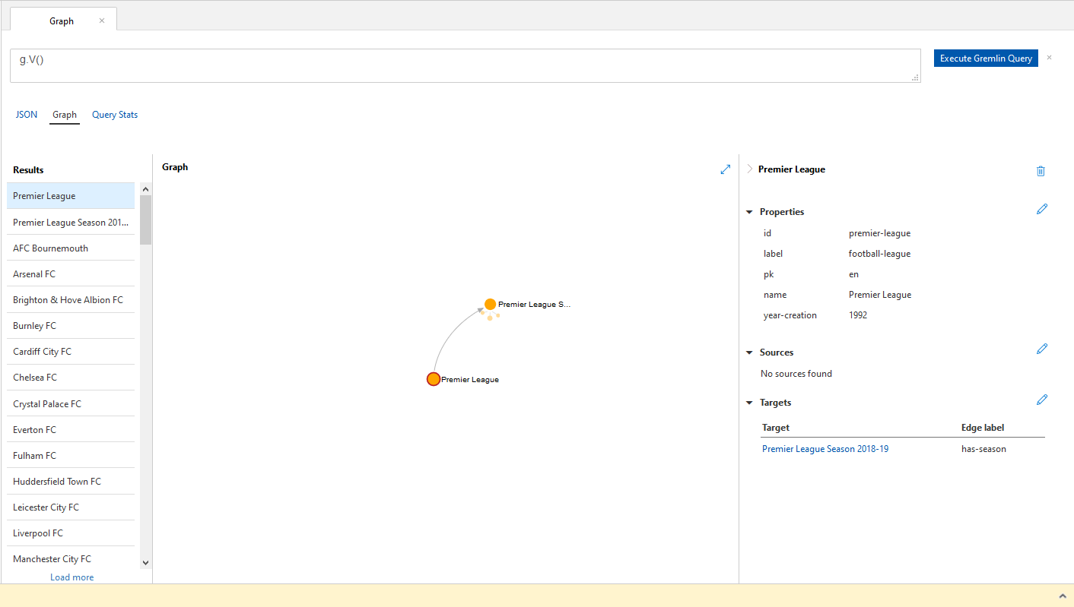Edit Sources using the pencil icon
Image resolution: width=1074 pixels, height=607 pixels.
1042,349
